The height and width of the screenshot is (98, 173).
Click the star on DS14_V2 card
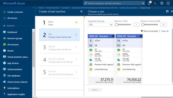click(x=141, y=36)
